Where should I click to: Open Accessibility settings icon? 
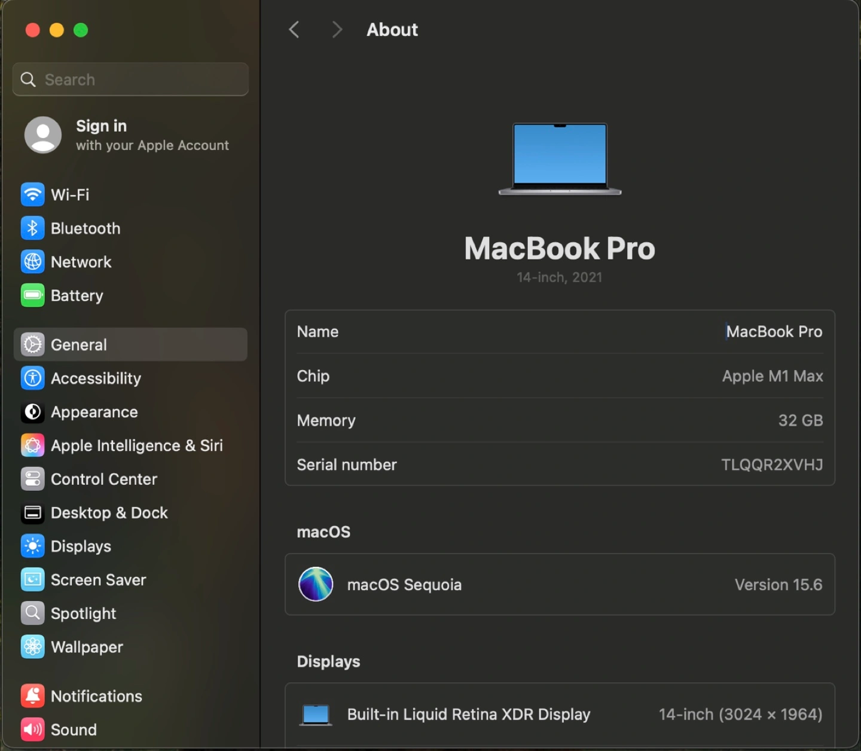coord(32,378)
